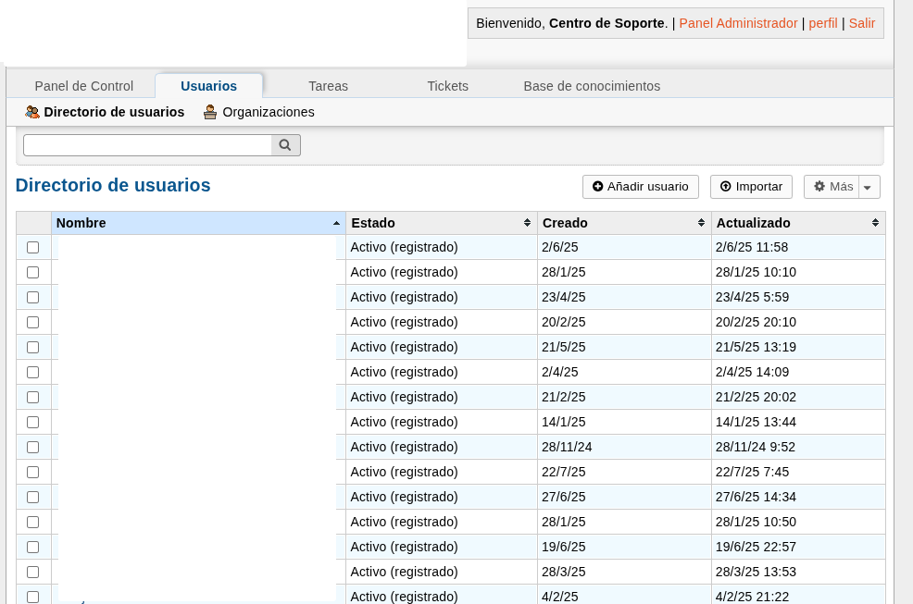Click the Directorio de usuarios people icon
This screenshot has width=913, height=604.
[32, 112]
